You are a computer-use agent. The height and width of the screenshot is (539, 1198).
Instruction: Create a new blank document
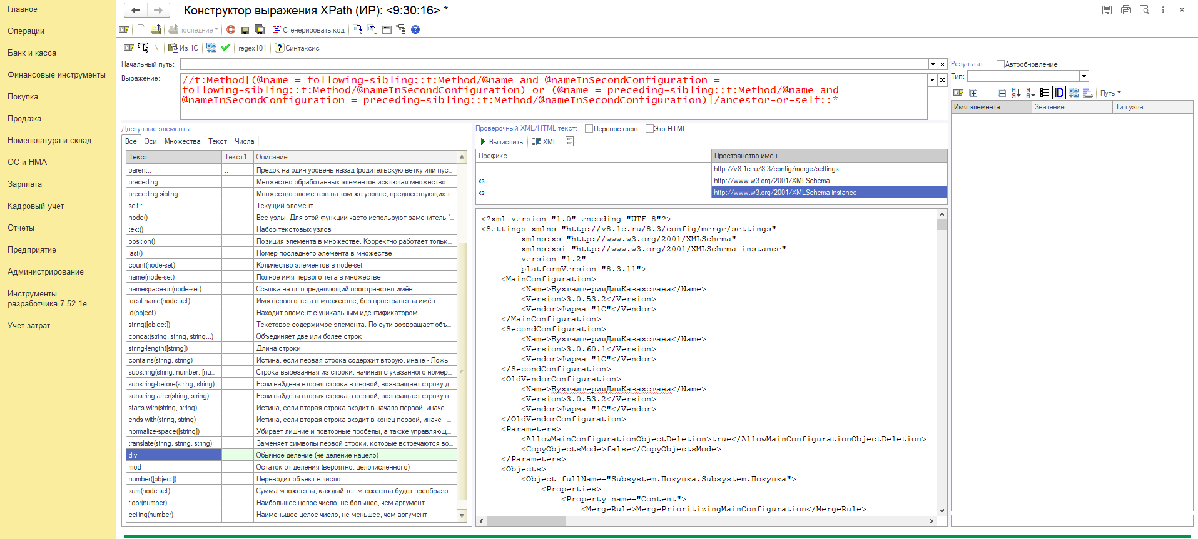tap(141, 29)
